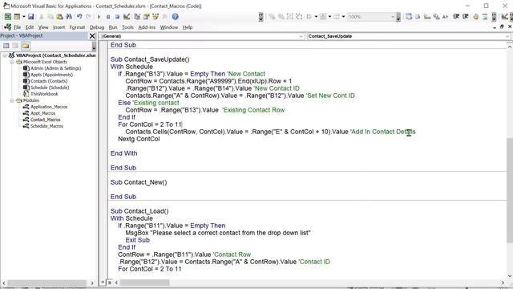Select the Contact_Macros module
513x289 pixels.
point(45,120)
